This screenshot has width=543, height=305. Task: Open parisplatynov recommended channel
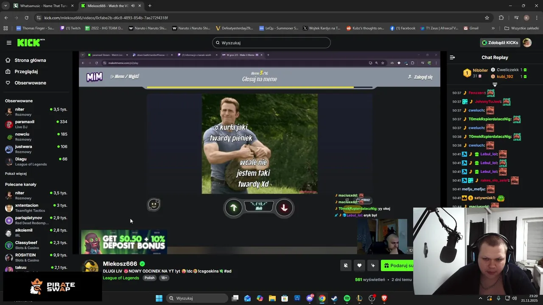coord(36,220)
